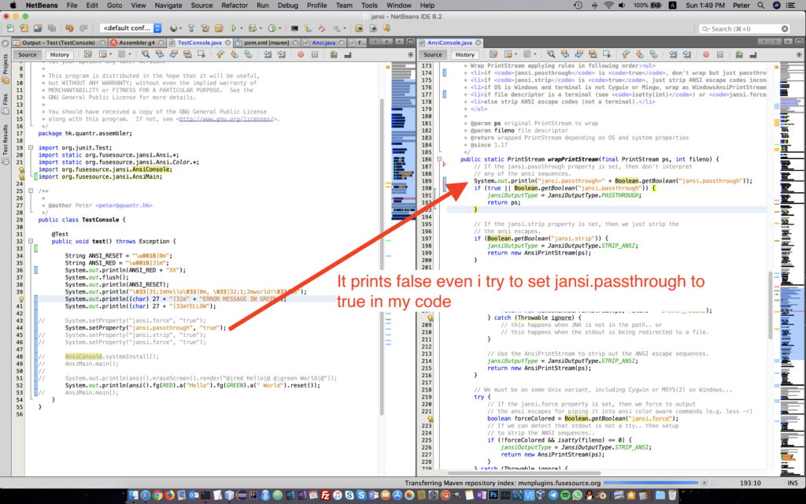Click Shift Line Left in left editor toolbar
The width and height of the screenshot is (806, 504).
(268, 54)
